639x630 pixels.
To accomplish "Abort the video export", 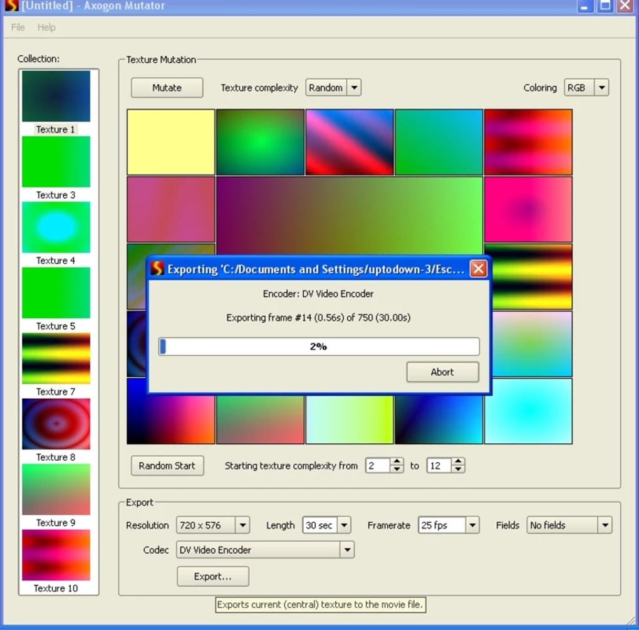I will [442, 372].
